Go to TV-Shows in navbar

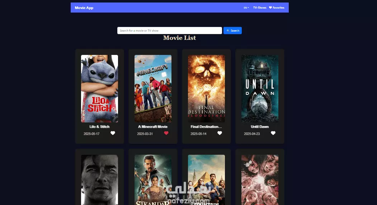(x=260, y=8)
